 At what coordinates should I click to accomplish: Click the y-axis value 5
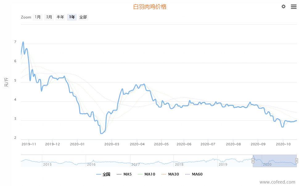point(15,81)
